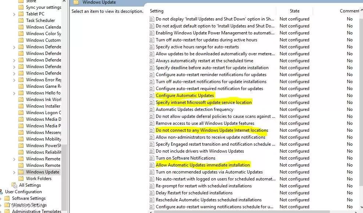Sort policies by the State column header
Viewport: 363px width, 213px height.
[x=294, y=11]
